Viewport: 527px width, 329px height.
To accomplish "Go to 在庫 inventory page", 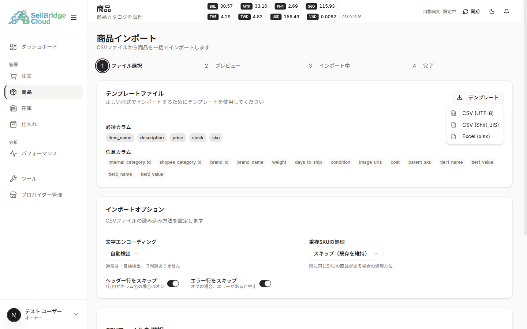I will [x=44, y=108].
